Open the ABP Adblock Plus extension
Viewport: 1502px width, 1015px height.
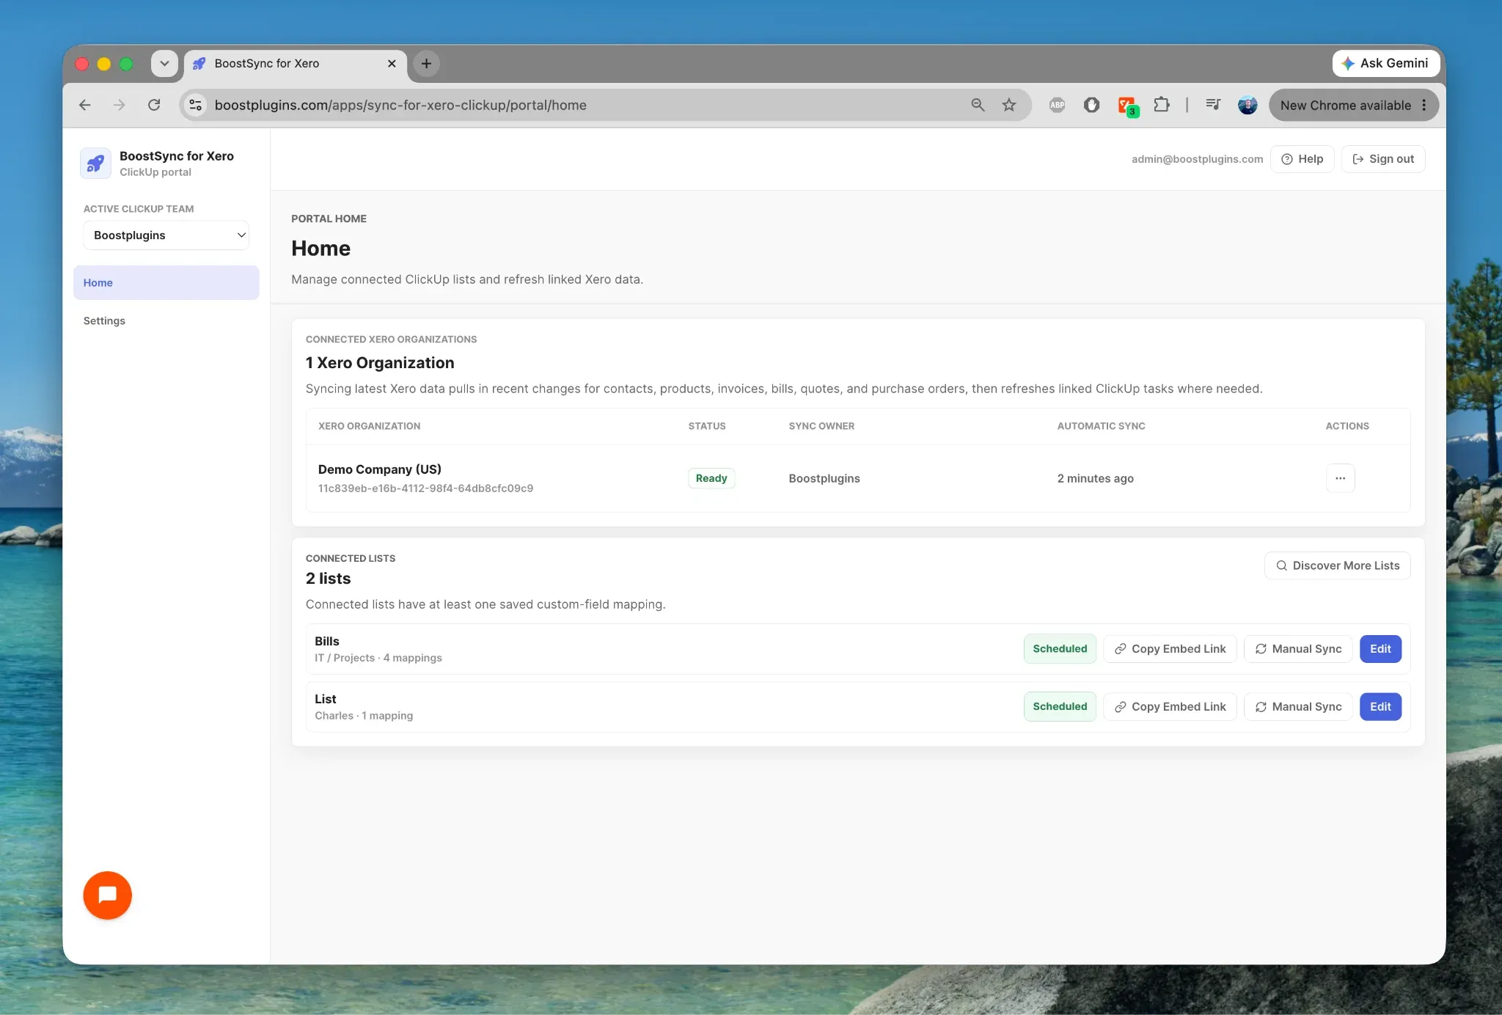(1057, 105)
